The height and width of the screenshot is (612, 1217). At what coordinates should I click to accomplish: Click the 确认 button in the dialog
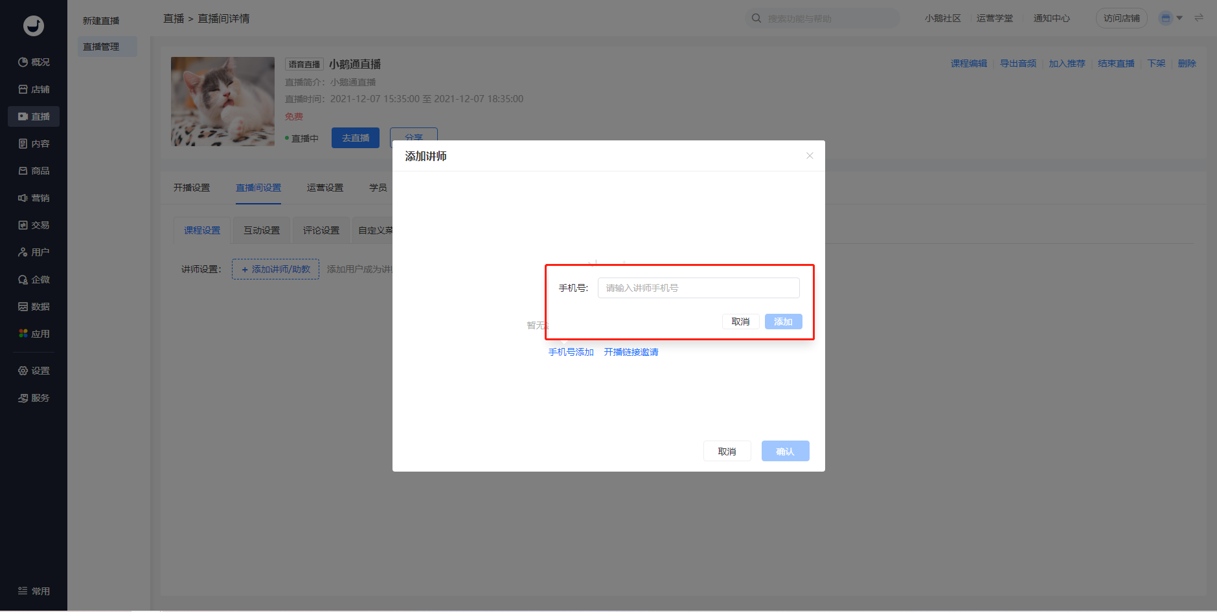click(785, 451)
